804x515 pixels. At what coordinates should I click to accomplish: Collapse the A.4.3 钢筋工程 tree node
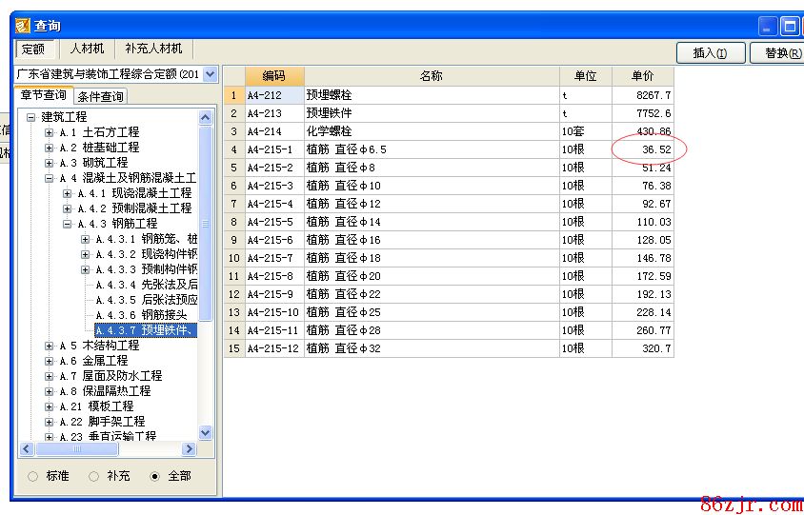point(68,224)
